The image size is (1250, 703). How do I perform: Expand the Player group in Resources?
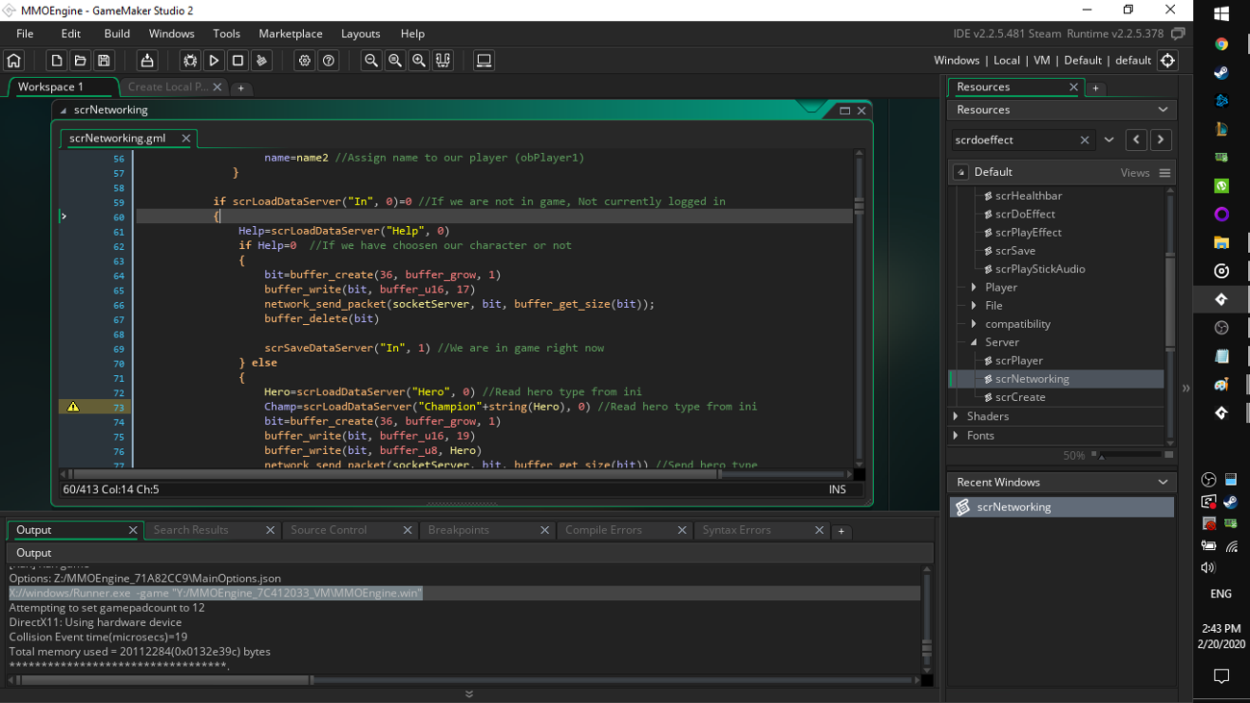click(x=974, y=287)
